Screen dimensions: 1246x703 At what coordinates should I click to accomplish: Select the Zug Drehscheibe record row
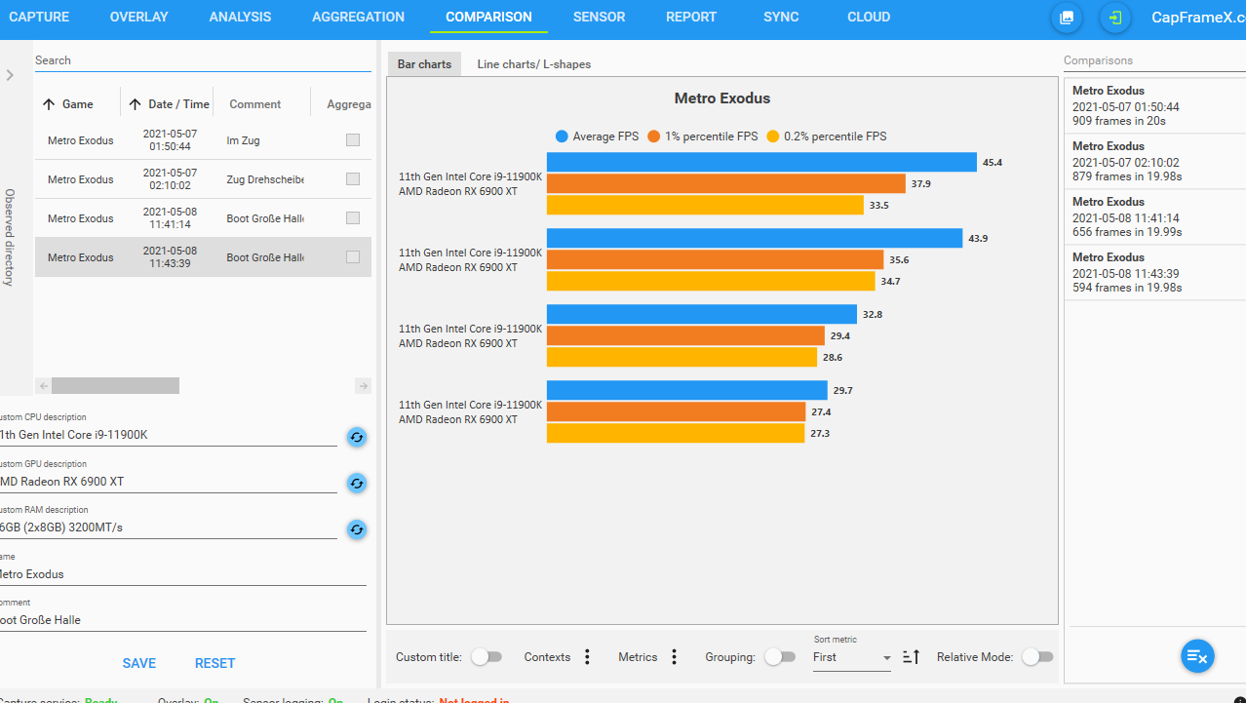pos(203,179)
